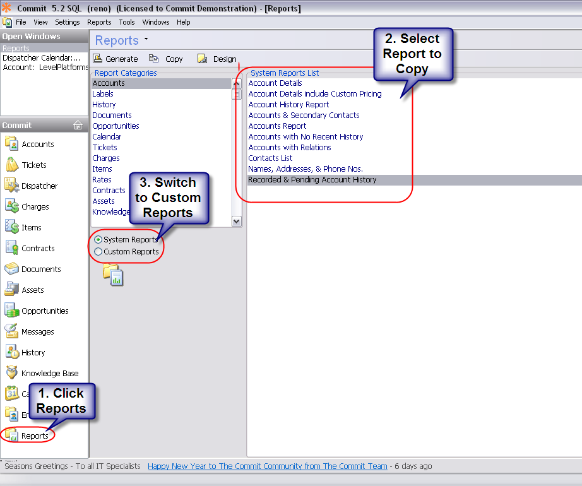Open the Contracts sidebar icon

coord(13,248)
